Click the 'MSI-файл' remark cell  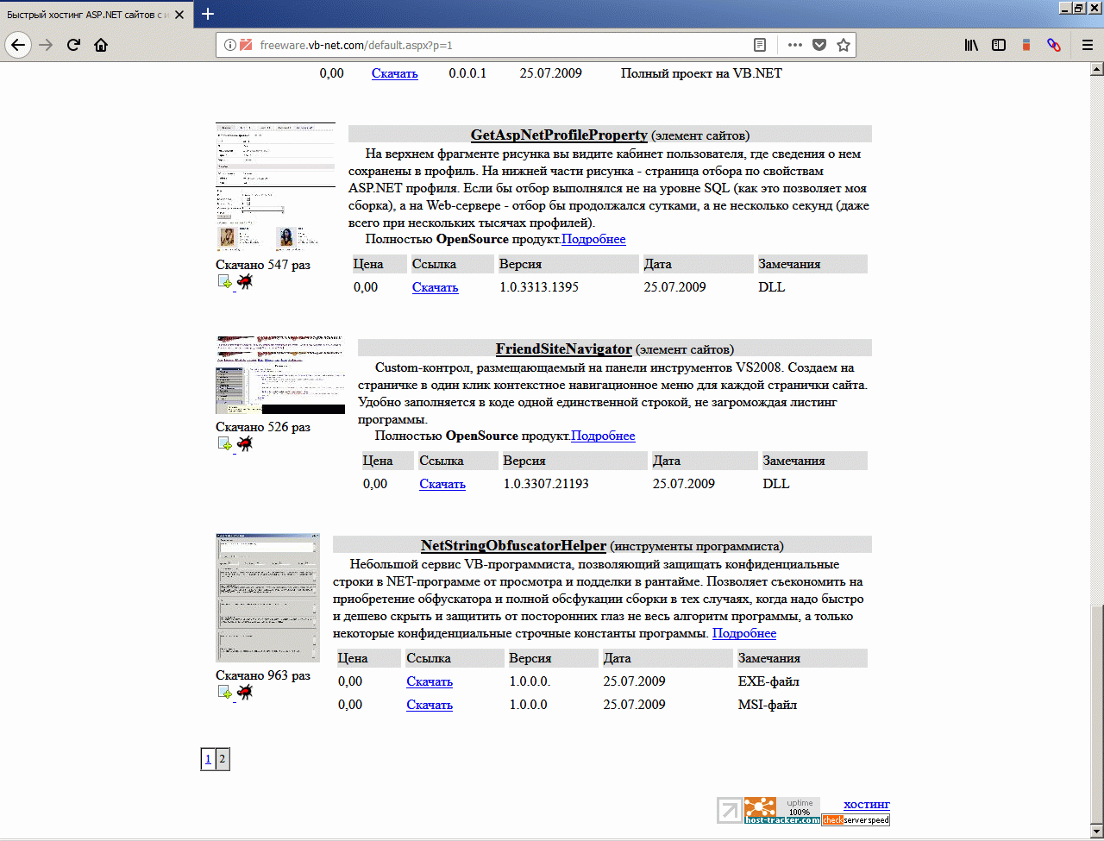(x=768, y=705)
